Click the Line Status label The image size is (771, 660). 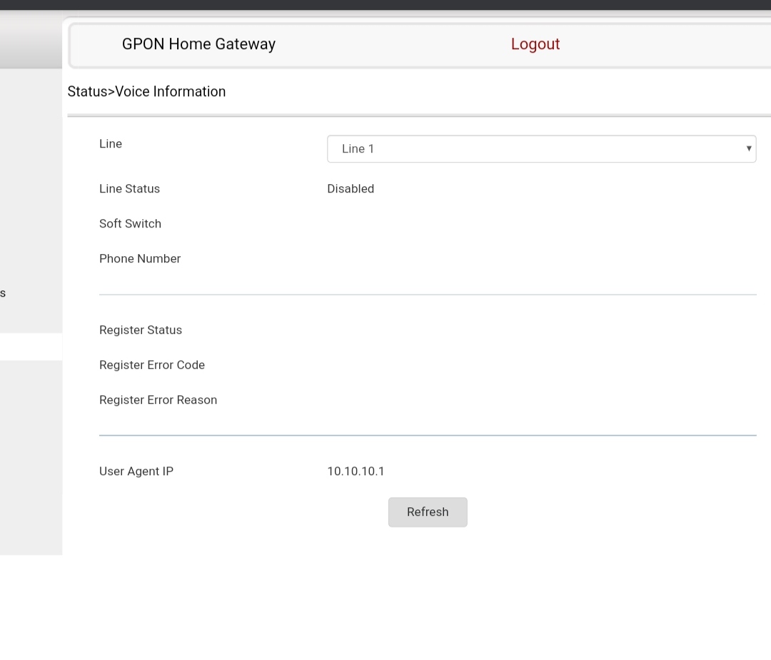click(x=129, y=188)
